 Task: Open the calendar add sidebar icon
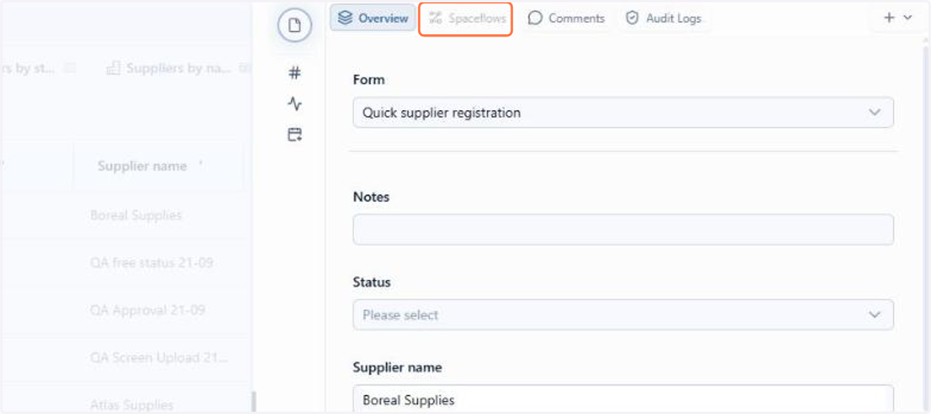point(295,135)
